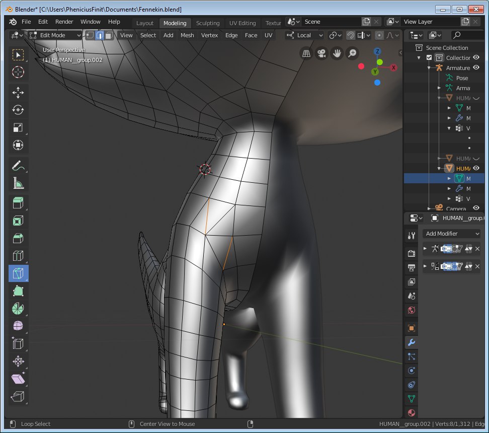Viewport: 489px width, 433px height.
Task: Open the Face menu
Action: pos(251,35)
